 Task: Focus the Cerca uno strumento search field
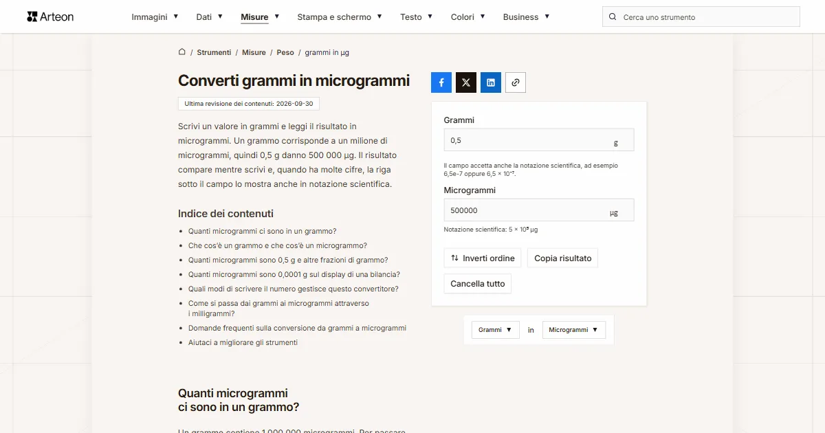(701, 17)
